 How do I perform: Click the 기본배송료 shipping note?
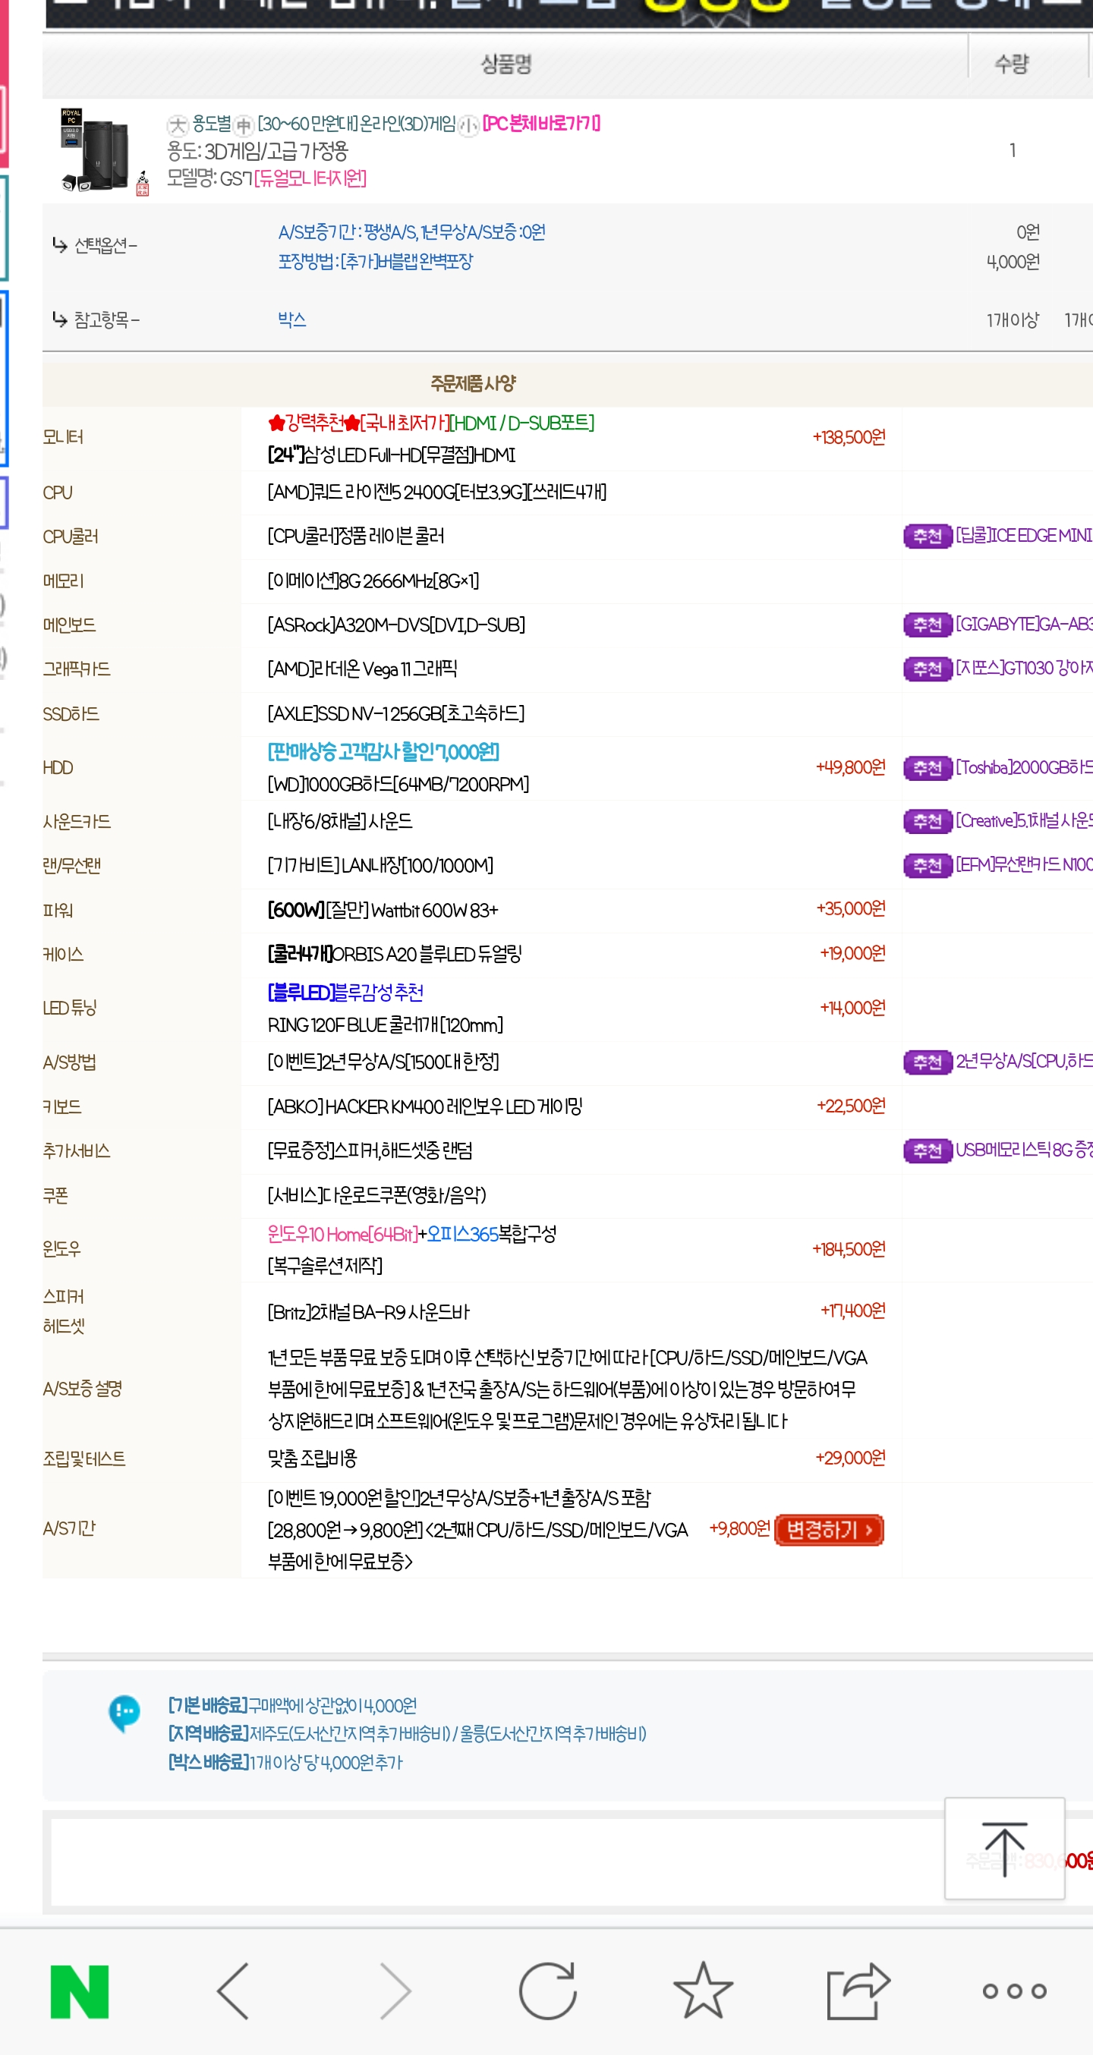click(292, 1706)
